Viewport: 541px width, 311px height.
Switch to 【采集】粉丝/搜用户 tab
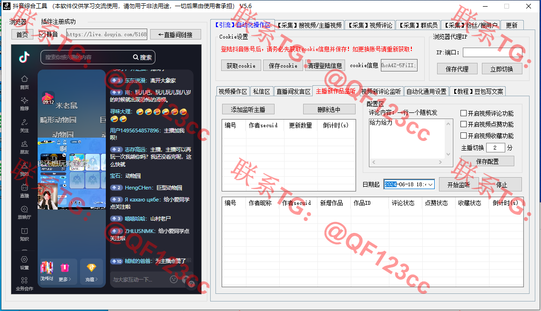click(470, 25)
